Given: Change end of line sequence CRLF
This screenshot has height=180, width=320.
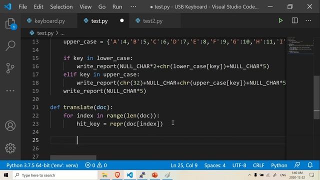Looking at the screenshot, I should [x=258, y=165].
